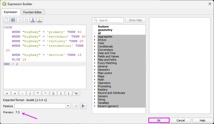This screenshot has width=214, height=124.
Task: Insert the multiplication * operator
Action: tap(38, 93)
